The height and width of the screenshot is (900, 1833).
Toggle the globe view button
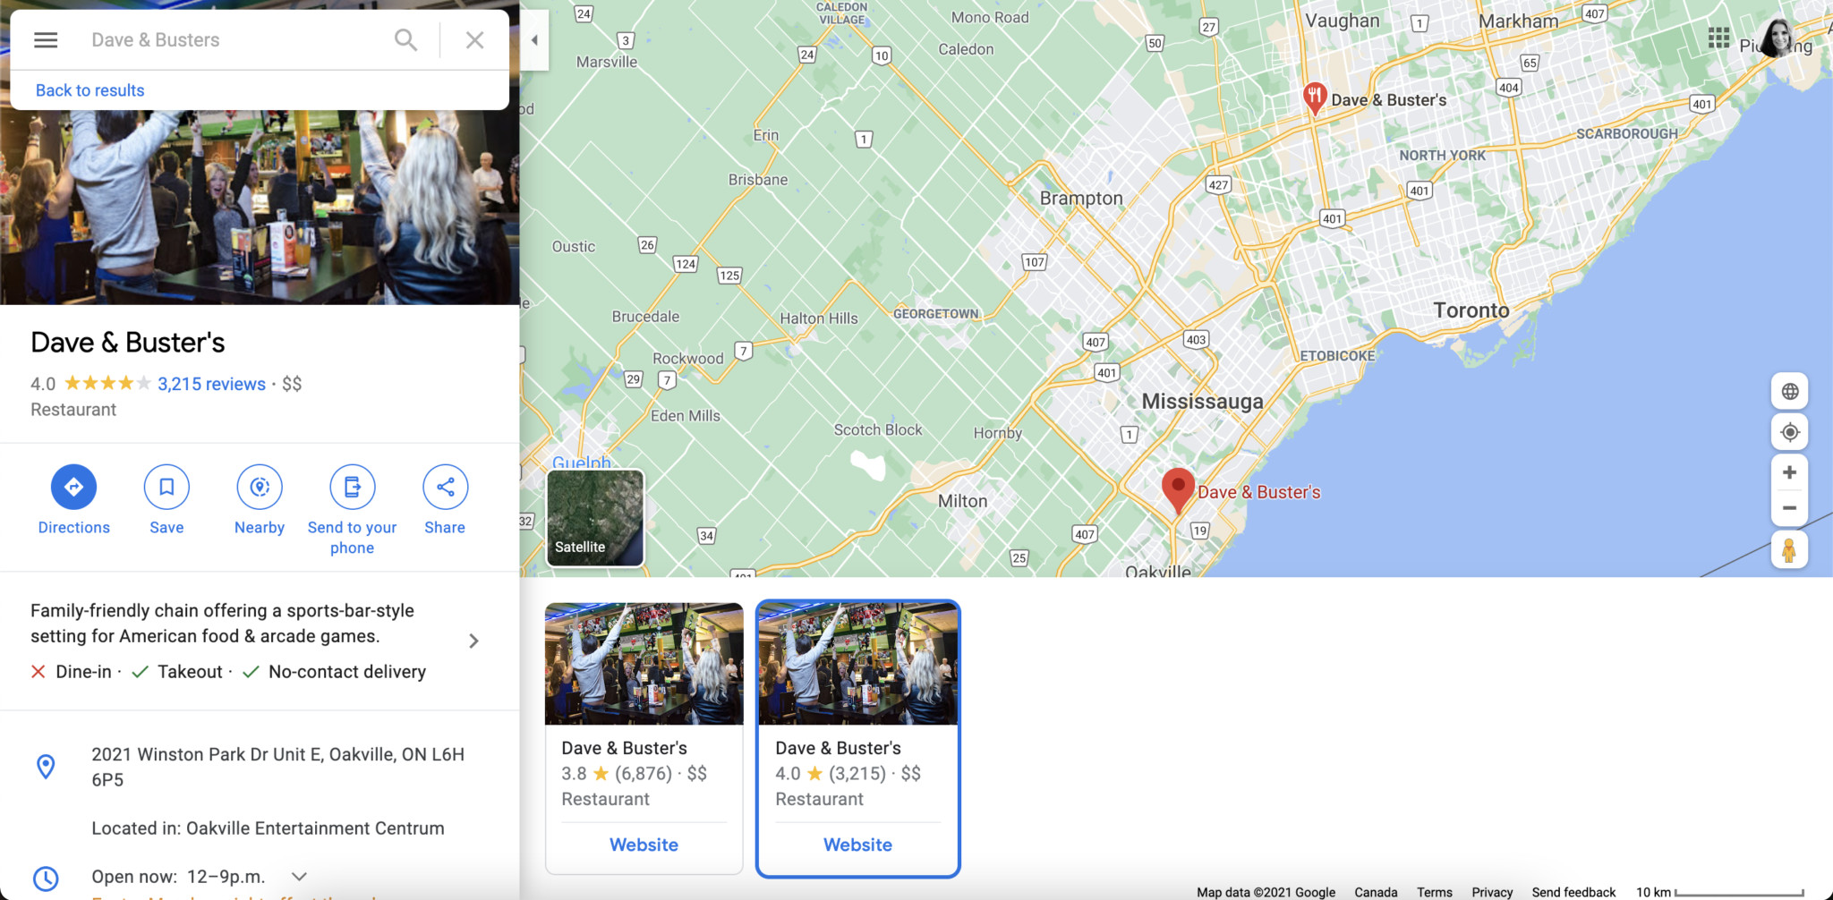point(1789,391)
